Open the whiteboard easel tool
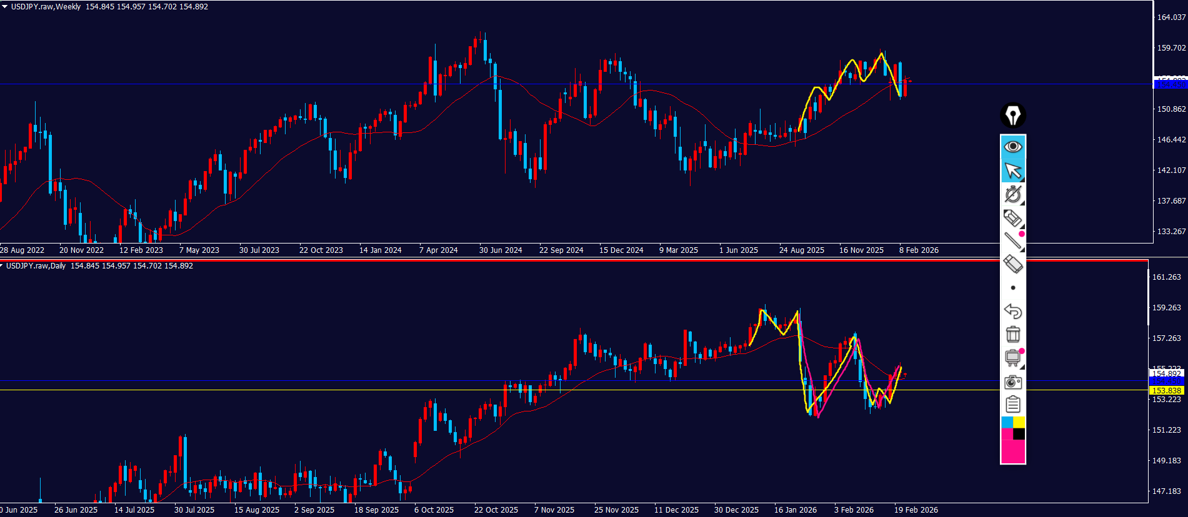The width and height of the screenshot is (1188, 517). pyautogui.click(x=1012, y=358)
